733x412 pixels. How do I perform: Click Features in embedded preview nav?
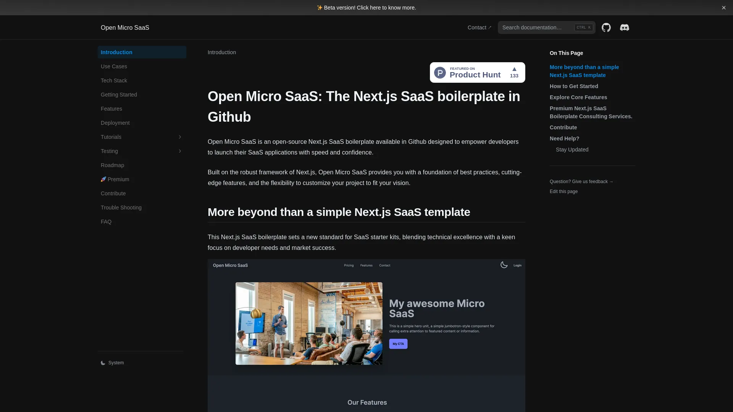click(366, 266)
